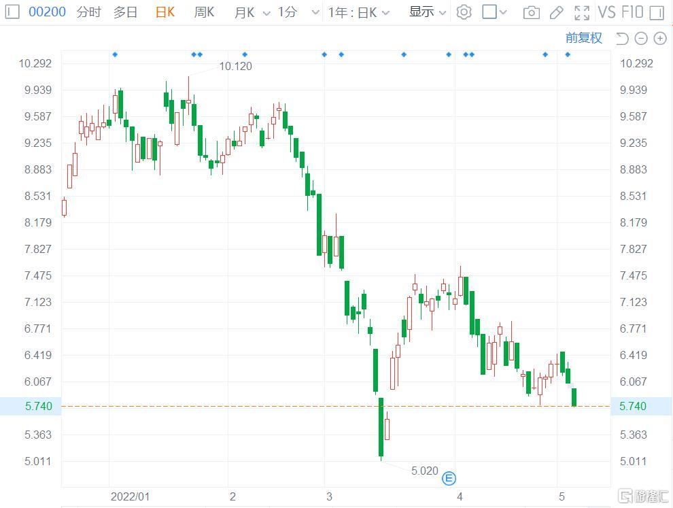Switch to the 多日 multi-day view
This screenshot has height=508, width=673.
(x=125, y=12)
